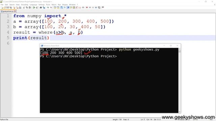Open the ? help menu
Image resolution: width=216 pixels, height=121 pixels.
tap(77, 5)
